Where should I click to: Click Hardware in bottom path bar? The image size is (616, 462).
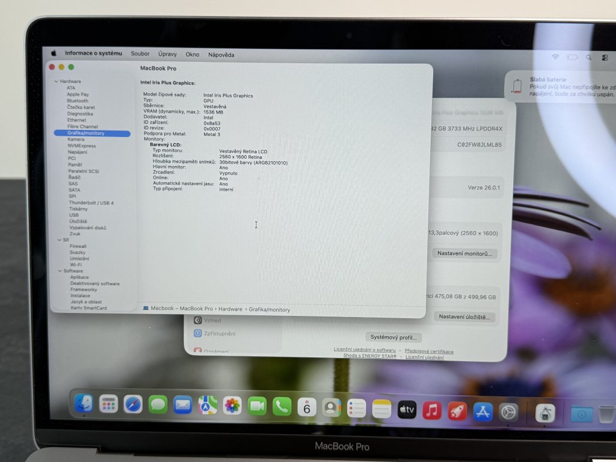230,309
